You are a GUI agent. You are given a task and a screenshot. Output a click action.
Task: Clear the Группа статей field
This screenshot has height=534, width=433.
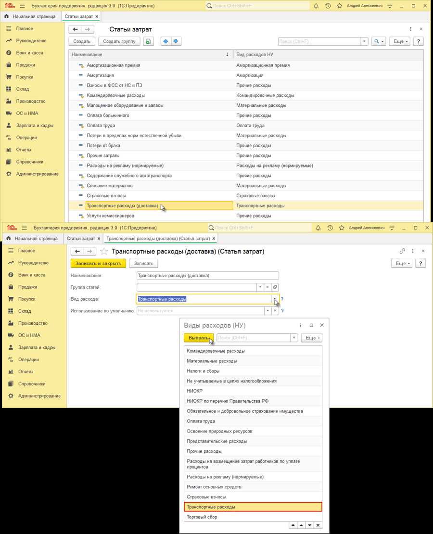click(267, 287)
